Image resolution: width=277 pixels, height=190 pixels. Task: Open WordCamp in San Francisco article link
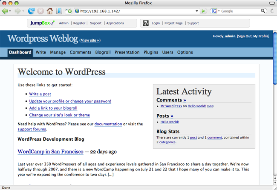(x=51, y=152)
